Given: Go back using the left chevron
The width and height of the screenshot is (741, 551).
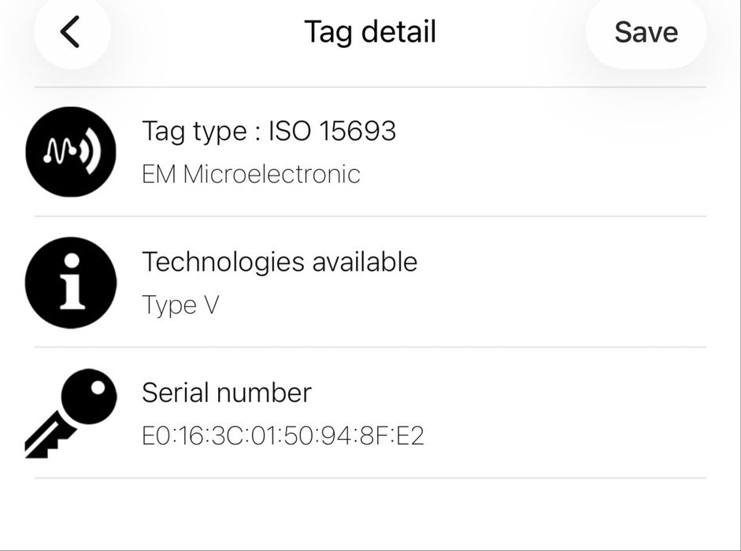Looking at the screenshot, I should click(71, 32).
